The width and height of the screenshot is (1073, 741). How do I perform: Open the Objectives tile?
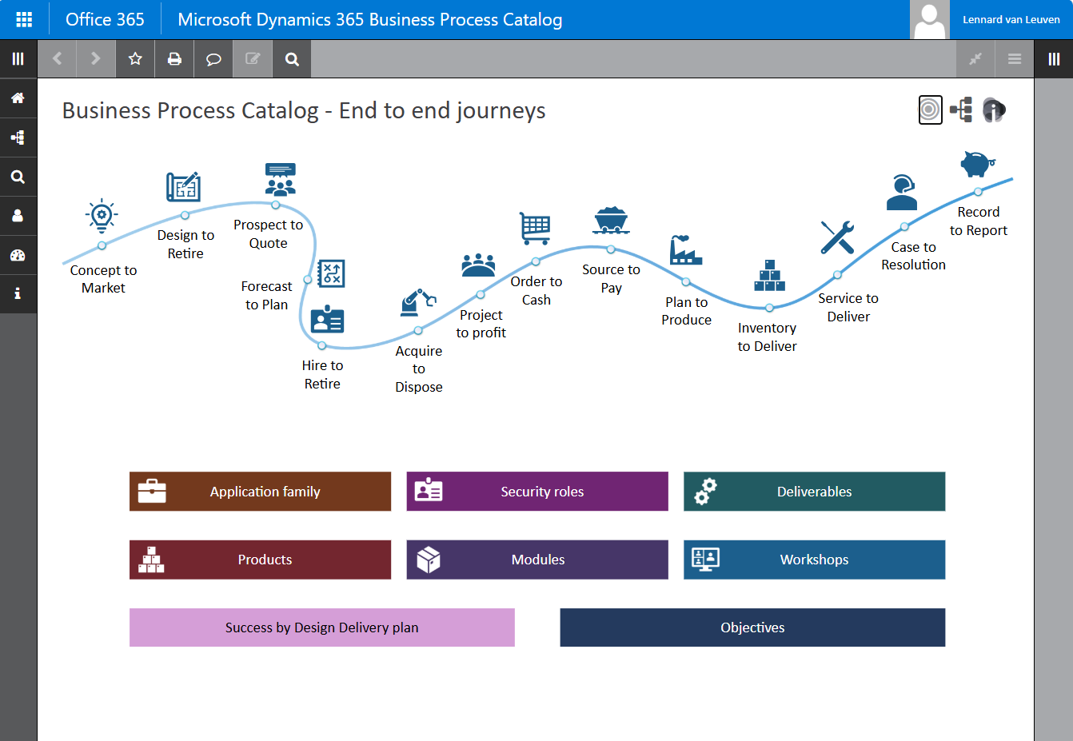[752, 627]
